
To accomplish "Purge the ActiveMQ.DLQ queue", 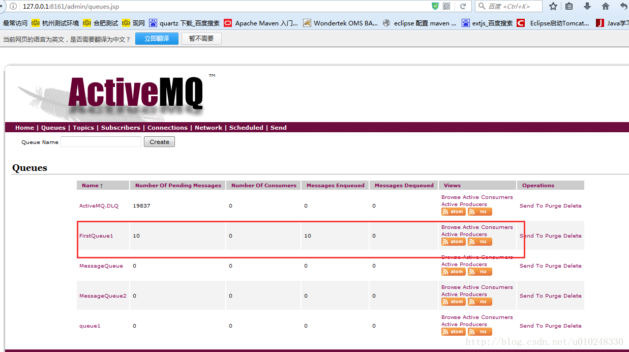I will [553, 206].
